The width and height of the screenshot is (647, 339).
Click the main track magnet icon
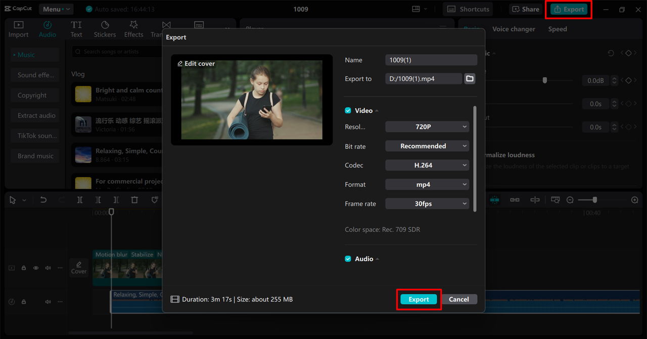(494, 200)
